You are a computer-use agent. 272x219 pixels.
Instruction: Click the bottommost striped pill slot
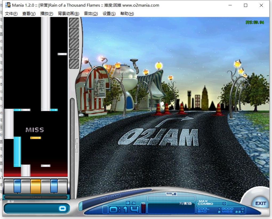click(74, 64)
